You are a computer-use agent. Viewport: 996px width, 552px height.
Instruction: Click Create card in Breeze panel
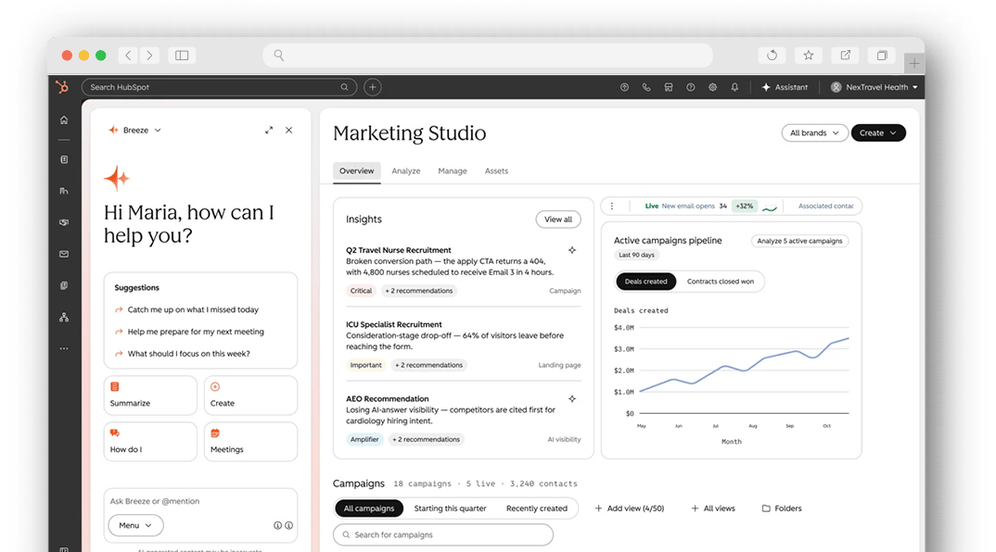coord(251,395)
